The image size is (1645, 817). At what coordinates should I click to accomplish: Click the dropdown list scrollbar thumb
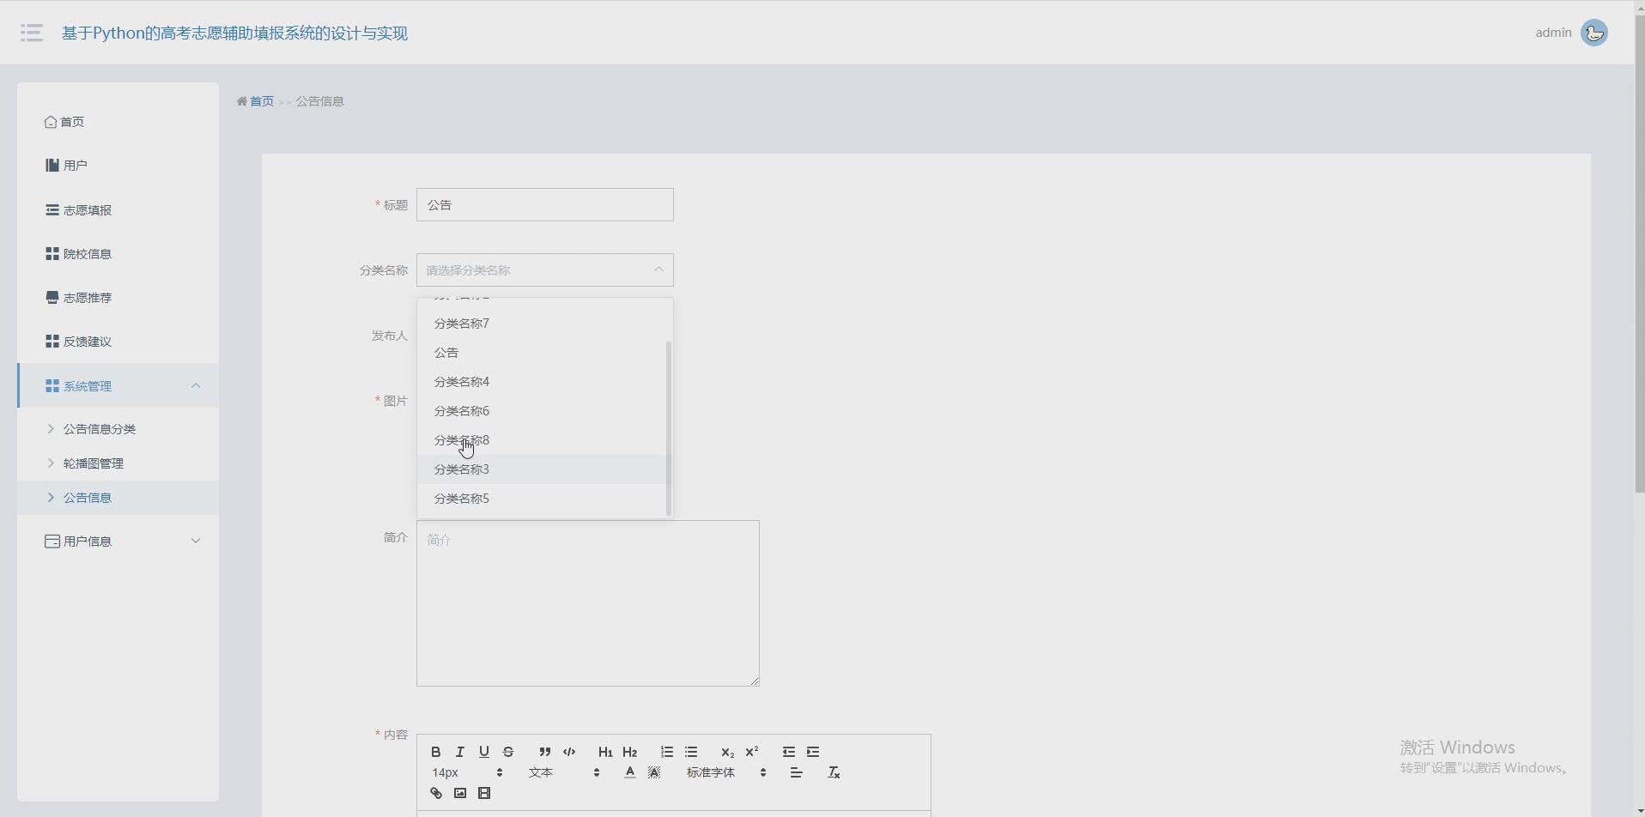(669, 428)
